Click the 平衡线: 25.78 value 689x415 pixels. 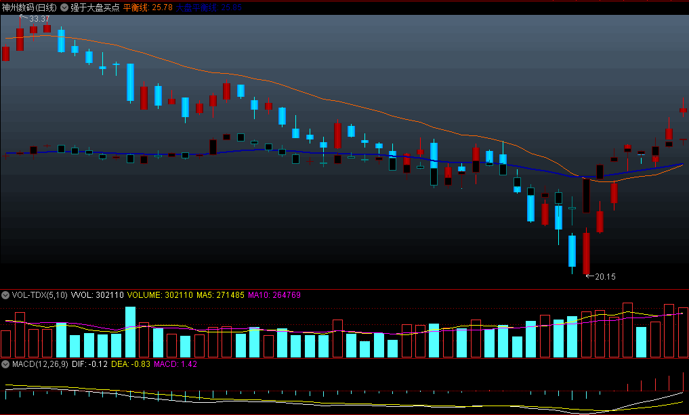148,7
